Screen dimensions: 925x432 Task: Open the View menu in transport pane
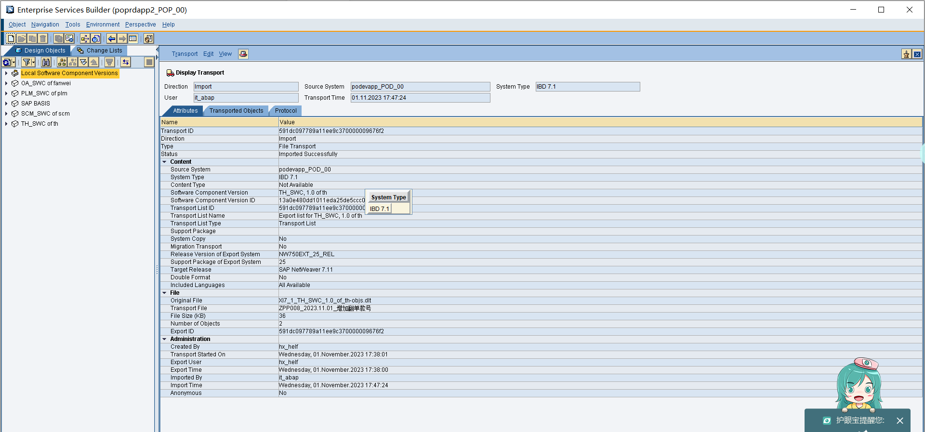tap(225, 54)
